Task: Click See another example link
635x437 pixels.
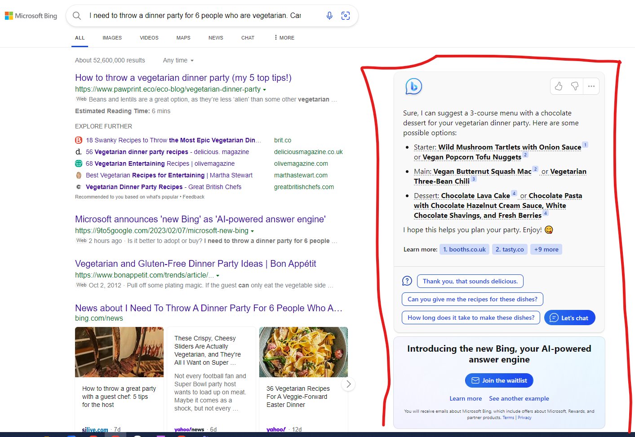Action: (519, 398)
